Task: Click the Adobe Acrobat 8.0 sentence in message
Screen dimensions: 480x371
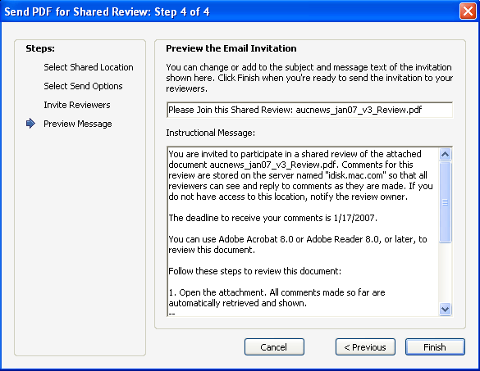Action: coord(298,245)
